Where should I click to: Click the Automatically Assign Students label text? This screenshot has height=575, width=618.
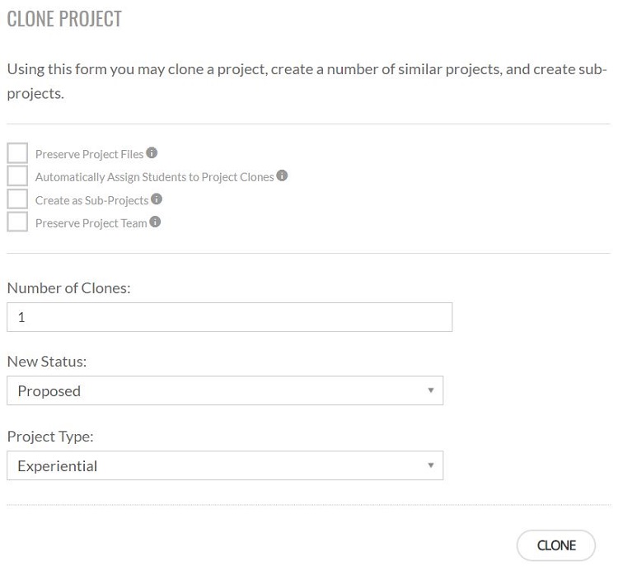(155, 177)
